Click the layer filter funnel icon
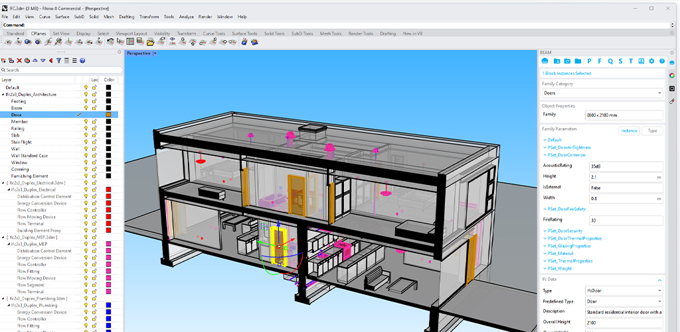The height and width of the screenshot is (332, 680). [x=58, y=60]
